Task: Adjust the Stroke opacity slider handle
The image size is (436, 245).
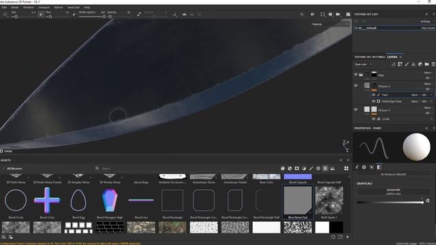Action: [104, 16]
